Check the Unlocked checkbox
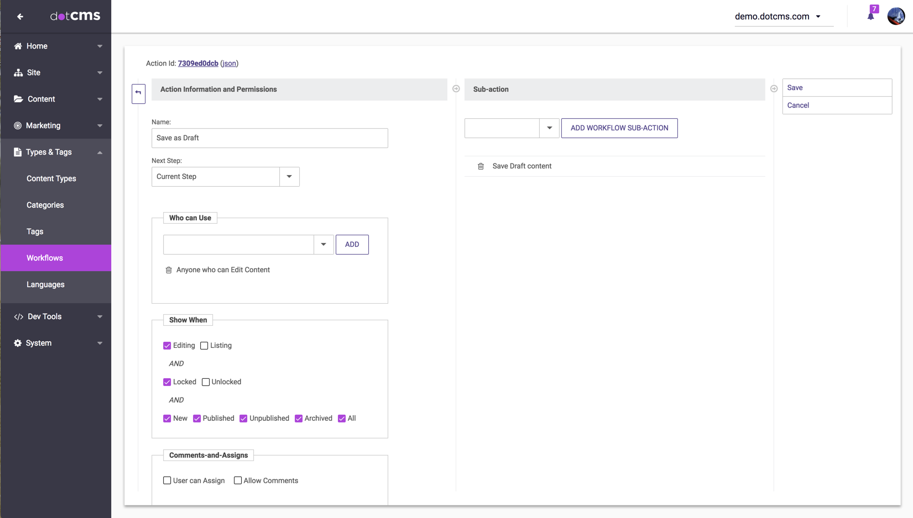 coord(206,382)
